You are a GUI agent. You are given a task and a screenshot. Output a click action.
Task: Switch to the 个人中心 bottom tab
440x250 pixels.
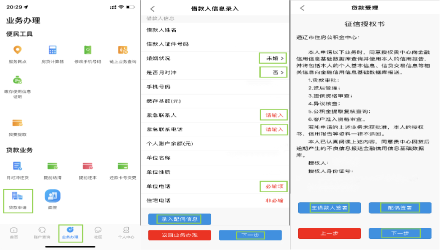coord(126,233)
